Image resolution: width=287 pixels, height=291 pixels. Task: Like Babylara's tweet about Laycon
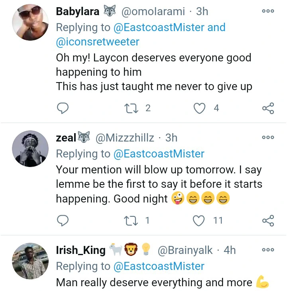coord(199,108)
